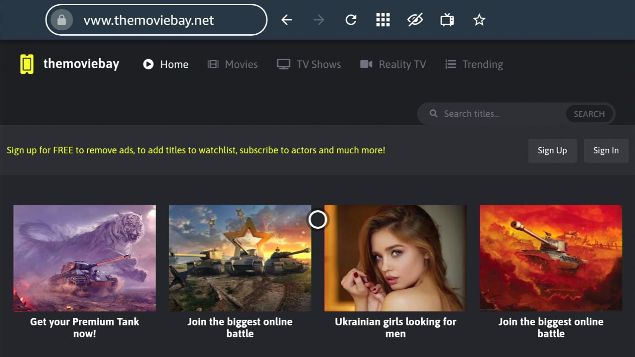This screenshot has width=635, height=357.
Task: Open the Ukrainian girls ad thumbnail
Action: click(395, 258)
